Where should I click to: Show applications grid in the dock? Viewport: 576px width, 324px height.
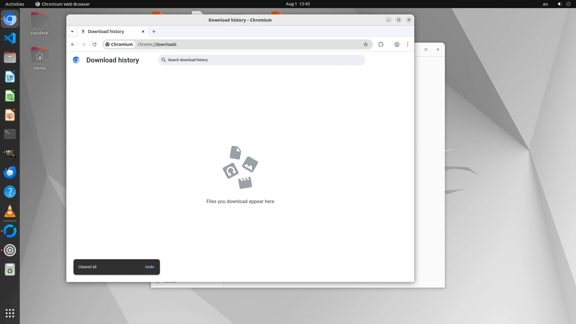tap(10, 313)
